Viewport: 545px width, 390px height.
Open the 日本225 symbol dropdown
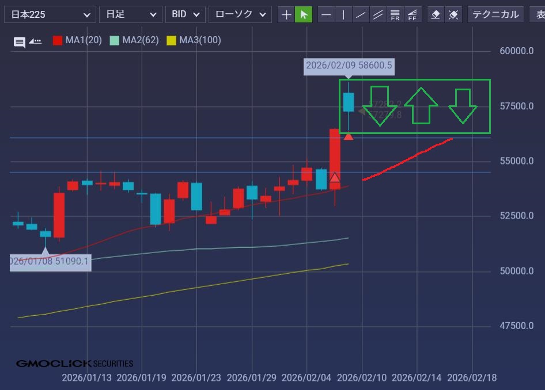click(50, 14)
